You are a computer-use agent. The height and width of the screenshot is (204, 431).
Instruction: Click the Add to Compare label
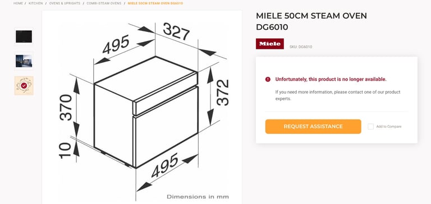(x=389, y=127)
